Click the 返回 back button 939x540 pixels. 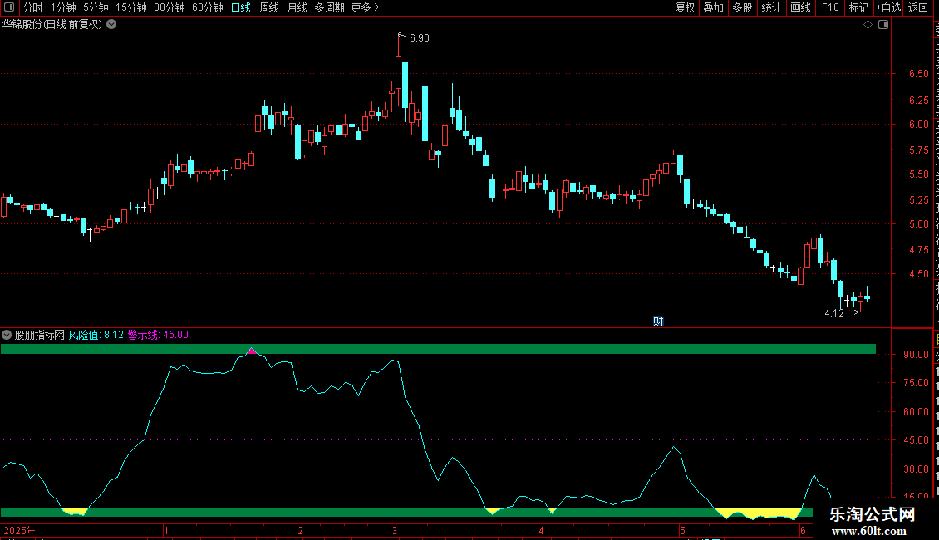coord(917,7)
